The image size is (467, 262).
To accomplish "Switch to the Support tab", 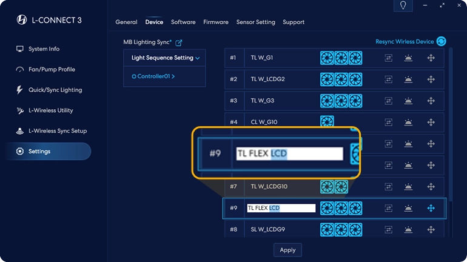I will pyautogui.click(x=294, y=22).
